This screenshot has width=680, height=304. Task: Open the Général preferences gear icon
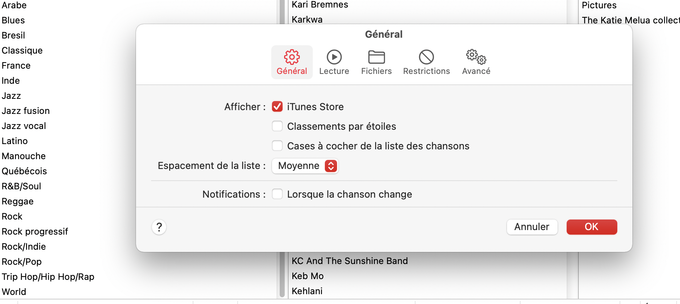coord(292,57)
